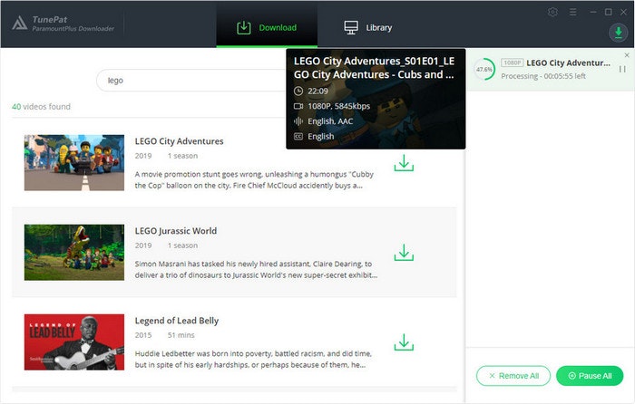Click 'Processing - 00:05:55 left' status text
635x404 pixels.
point(543,76)
